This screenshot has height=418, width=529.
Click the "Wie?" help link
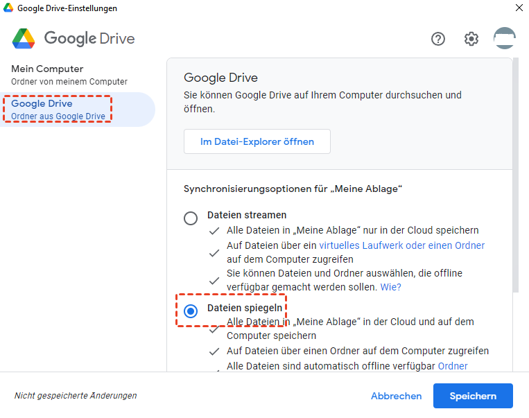(390, 286)
